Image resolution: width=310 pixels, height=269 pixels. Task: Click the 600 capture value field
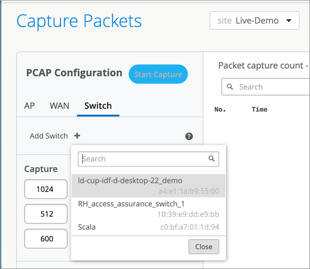click(x=45, y=239)
